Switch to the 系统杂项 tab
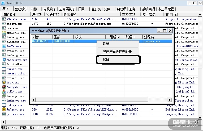The image size is (203, 131). point(149,9)
